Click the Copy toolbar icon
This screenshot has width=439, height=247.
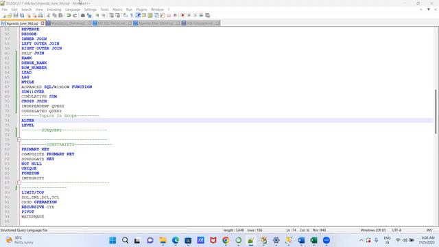click(x=54, y=15)
